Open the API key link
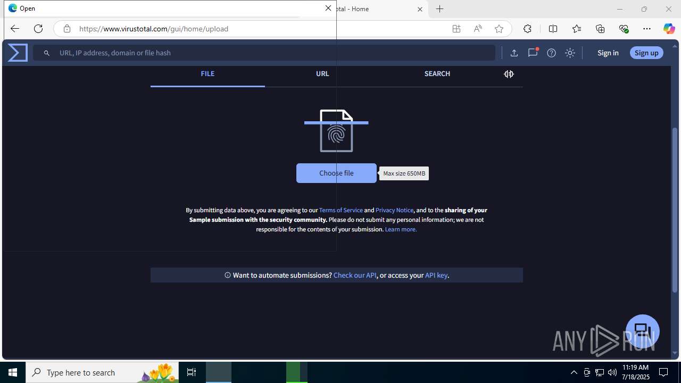 [x=436, y=276]
